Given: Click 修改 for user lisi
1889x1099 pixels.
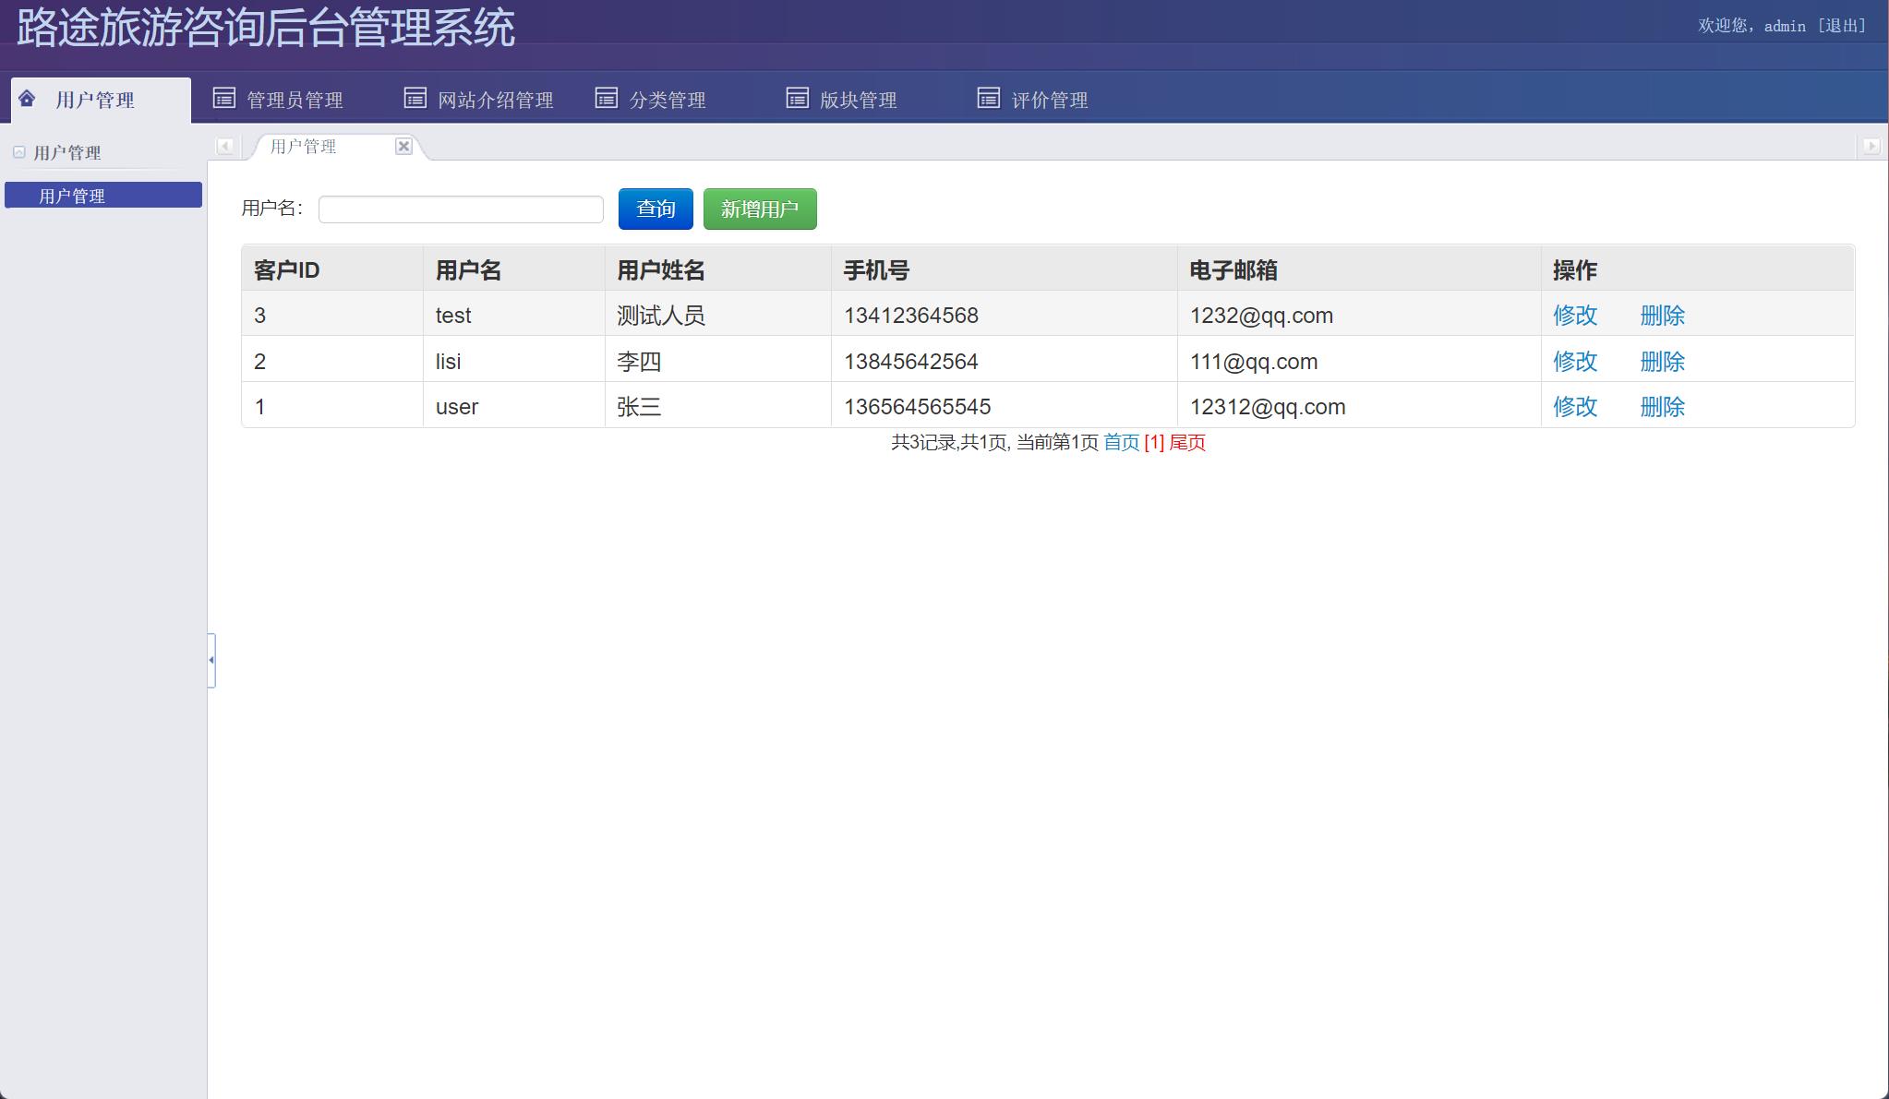Looking at the screenshot, I should [x=1576, y=361].
